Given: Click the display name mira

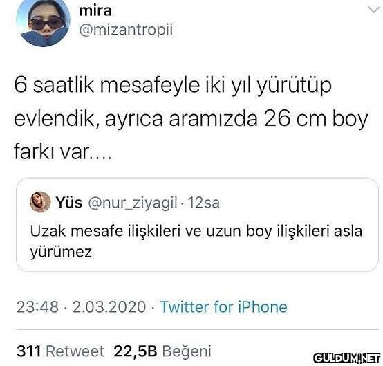Looking at the screenshot, I should click(x=95, y=10).
